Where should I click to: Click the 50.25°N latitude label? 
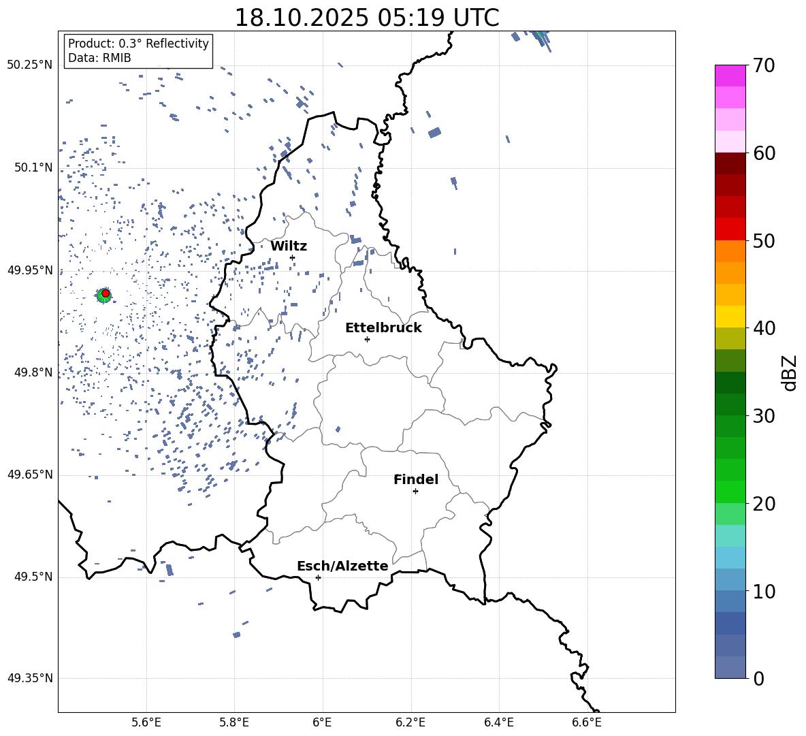point(30,65)
